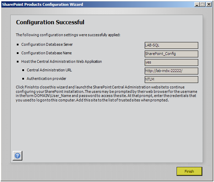Click the SharePoint Products Configuration Wizard title
214x182 pixels.
click(43, 4)
